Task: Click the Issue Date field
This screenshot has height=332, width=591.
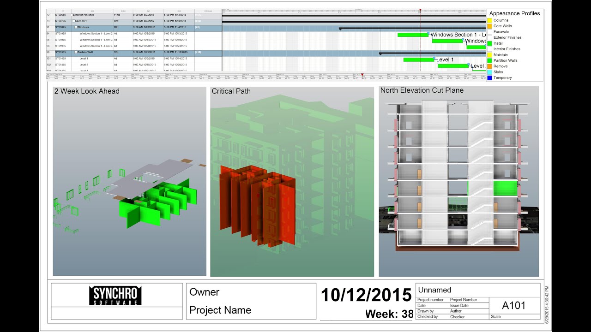Action: click(x=459, y=306)
